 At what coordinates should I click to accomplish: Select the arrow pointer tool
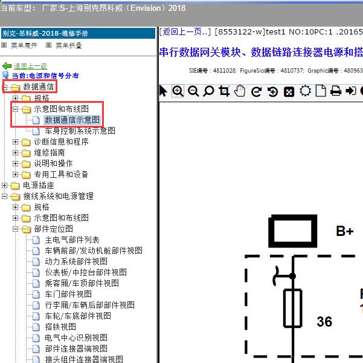pyautogui.click(x=163, y=91)
